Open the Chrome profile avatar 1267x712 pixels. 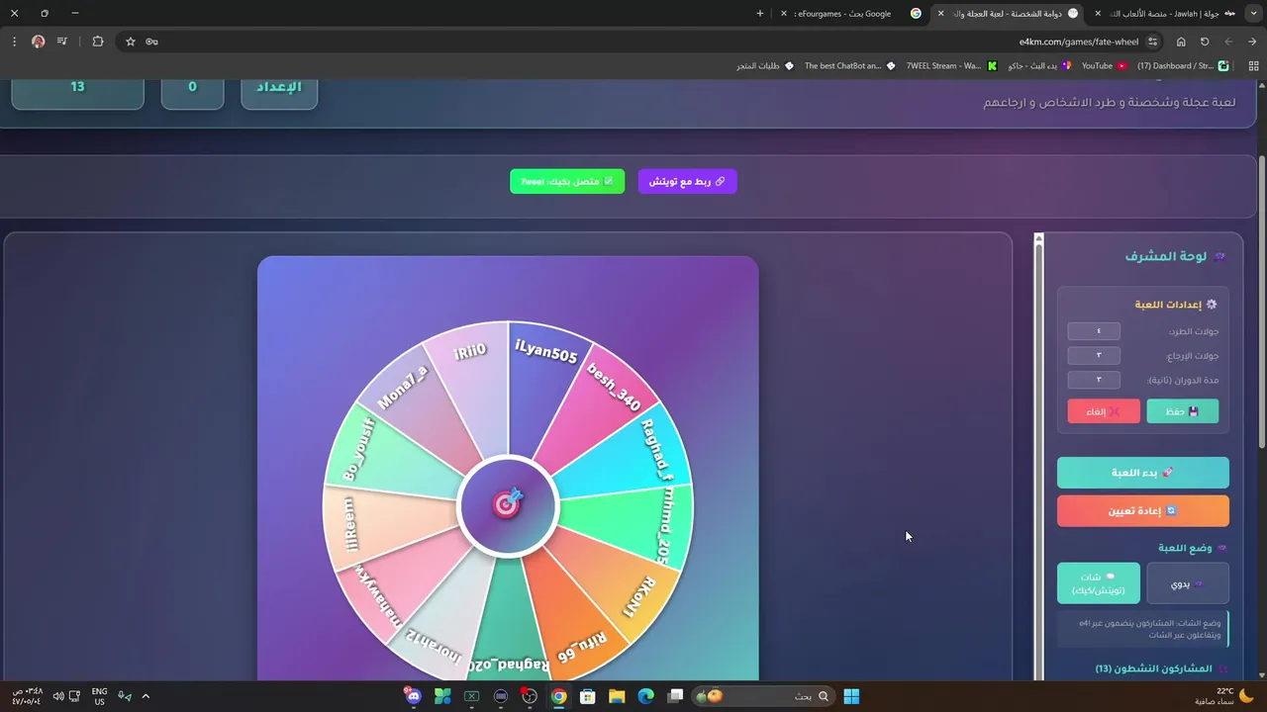(38, 42)
